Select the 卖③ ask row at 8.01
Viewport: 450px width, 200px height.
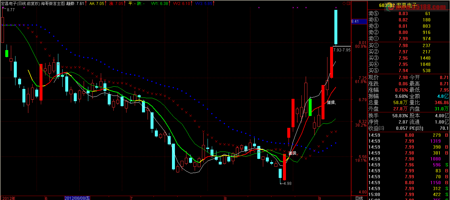point(408,26)
